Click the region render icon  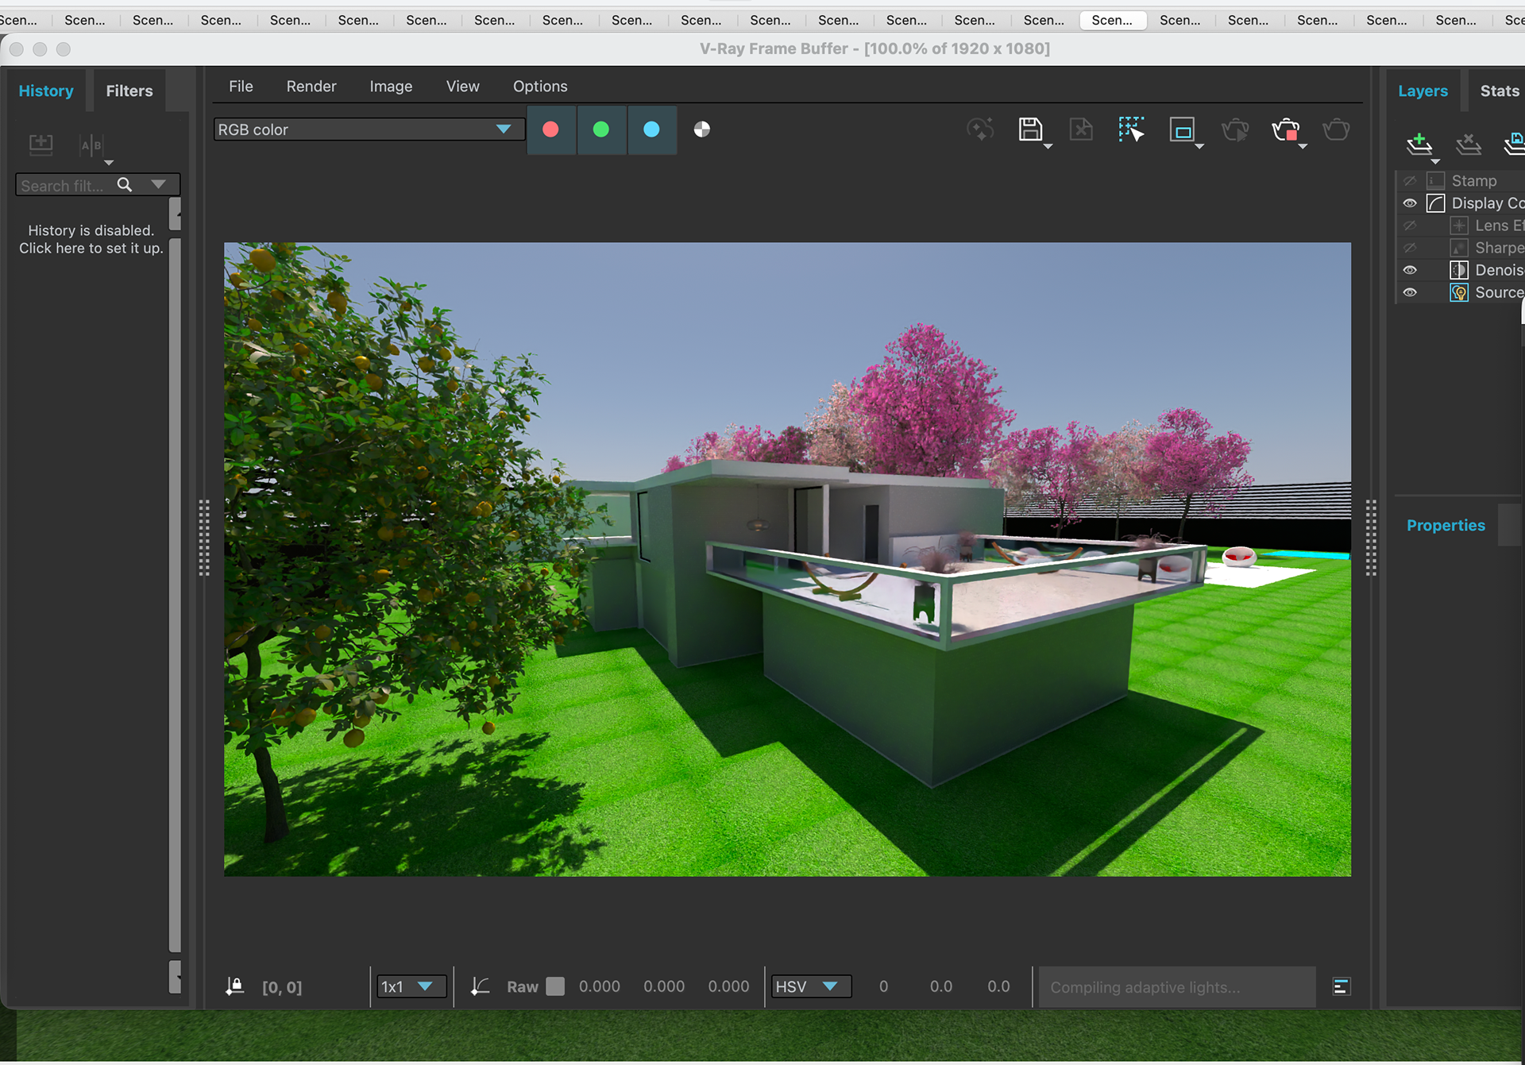pos(1182,129)
